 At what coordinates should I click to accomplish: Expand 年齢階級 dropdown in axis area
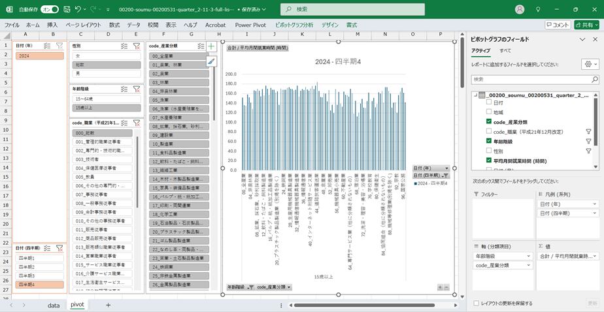(530, 256)
